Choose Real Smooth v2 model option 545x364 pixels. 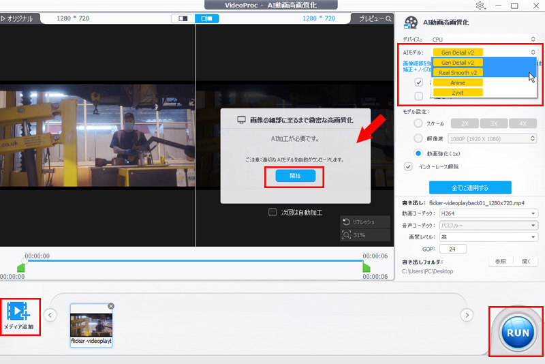coord(458,72)
